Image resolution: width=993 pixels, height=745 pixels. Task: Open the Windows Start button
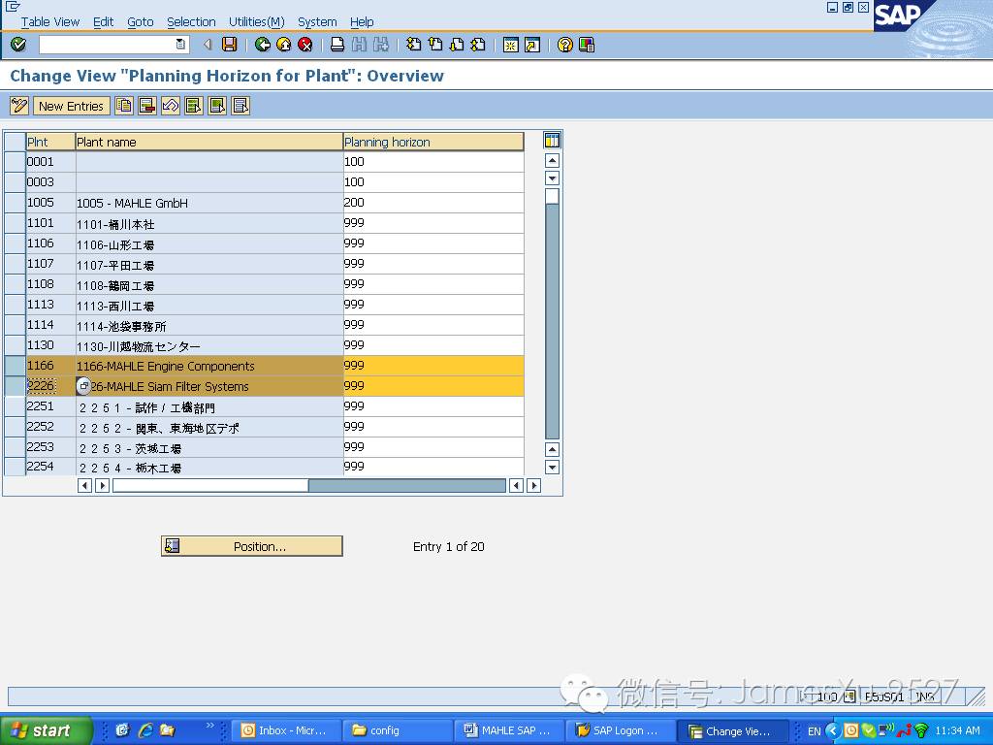coord(46,730)
